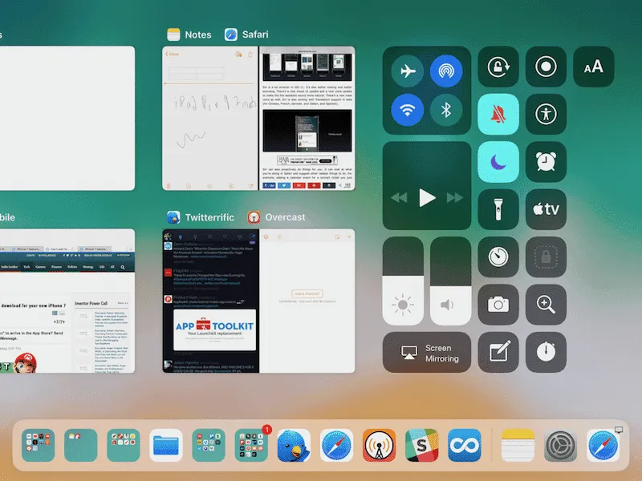Open the Magnifier tool
The image size is (642, 481).
pyautogui.click(x=546, y=304)
